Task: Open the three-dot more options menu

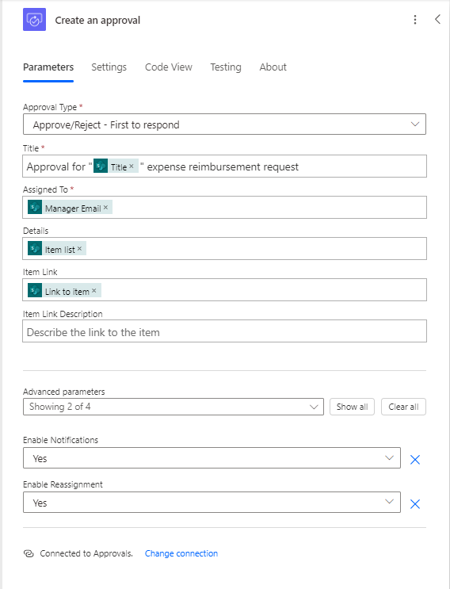Action: point(414,20)
